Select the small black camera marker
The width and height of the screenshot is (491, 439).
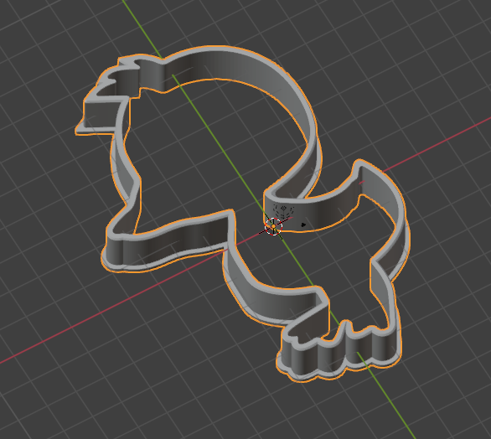303,225
